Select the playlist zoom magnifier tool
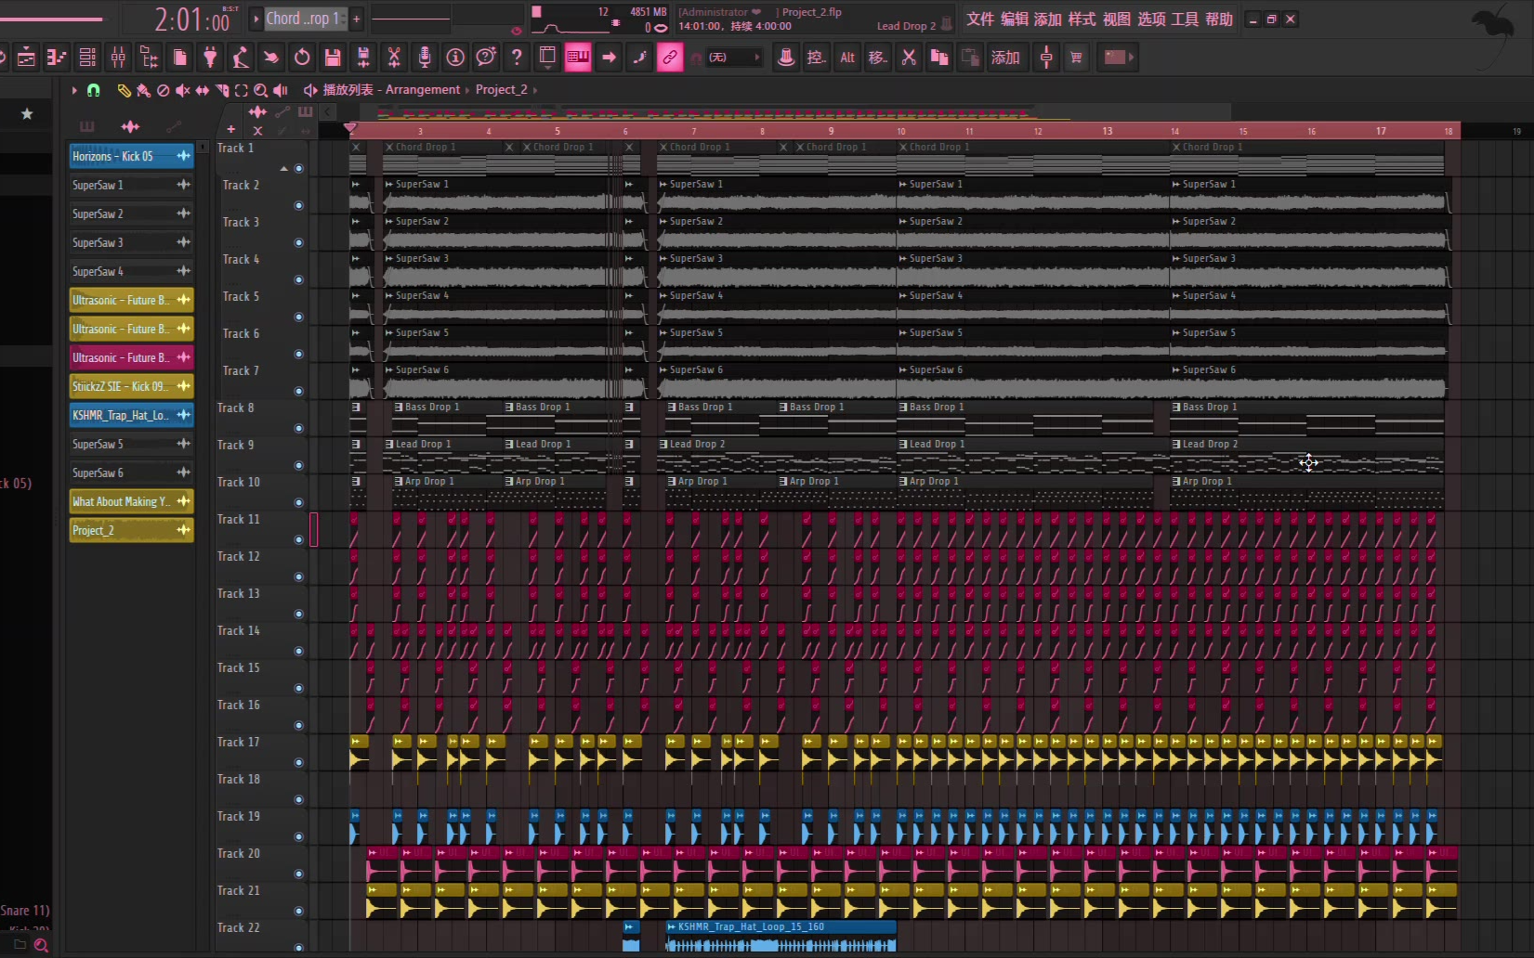 [x=261, y=90]
